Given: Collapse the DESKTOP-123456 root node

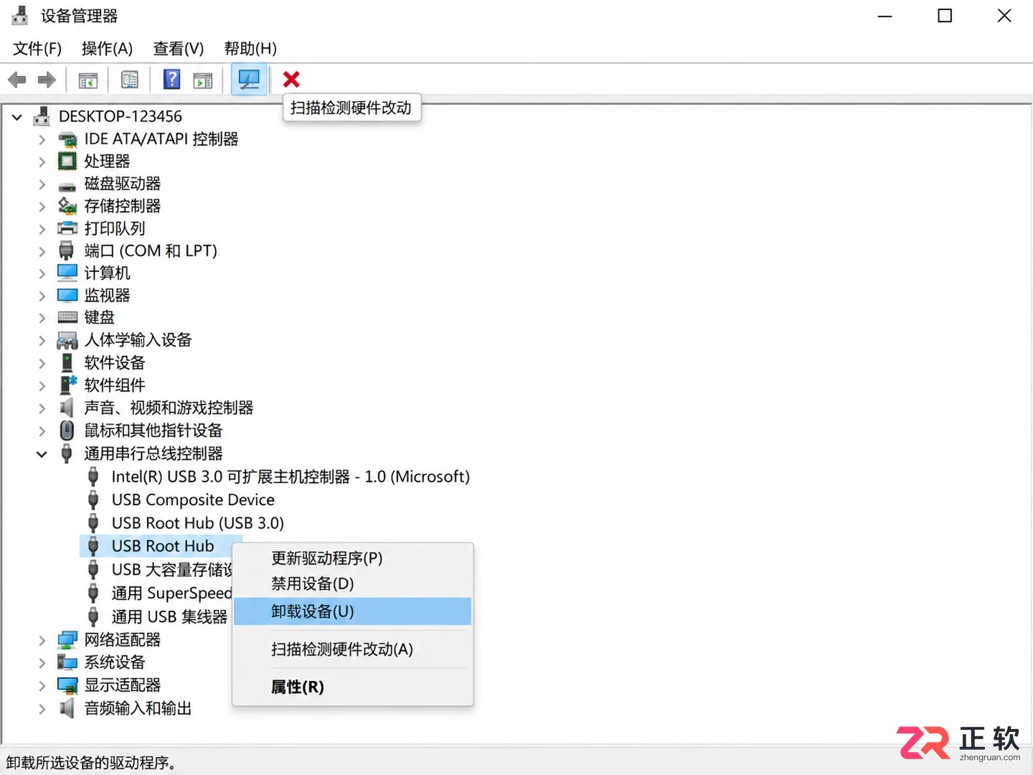Looking at the screenshot, I should click(x=17, y=116).
